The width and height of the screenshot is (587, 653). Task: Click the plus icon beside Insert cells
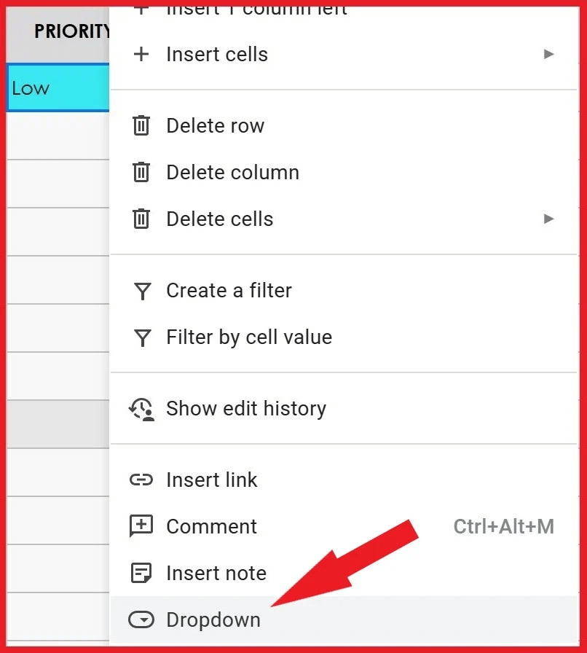[x=141, y=55]
